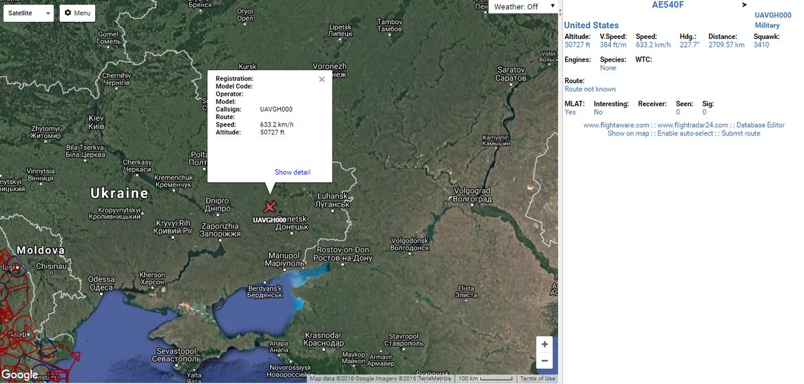Click the Saratov city label
The image size is (804, 384).
click(x=511, y=74)
